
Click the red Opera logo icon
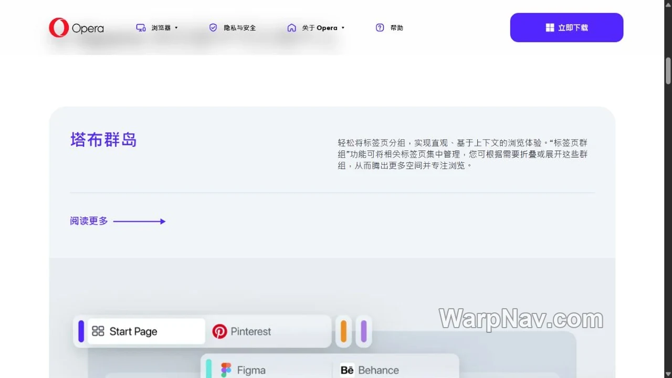pyautogui.click(x=59, y=28)
